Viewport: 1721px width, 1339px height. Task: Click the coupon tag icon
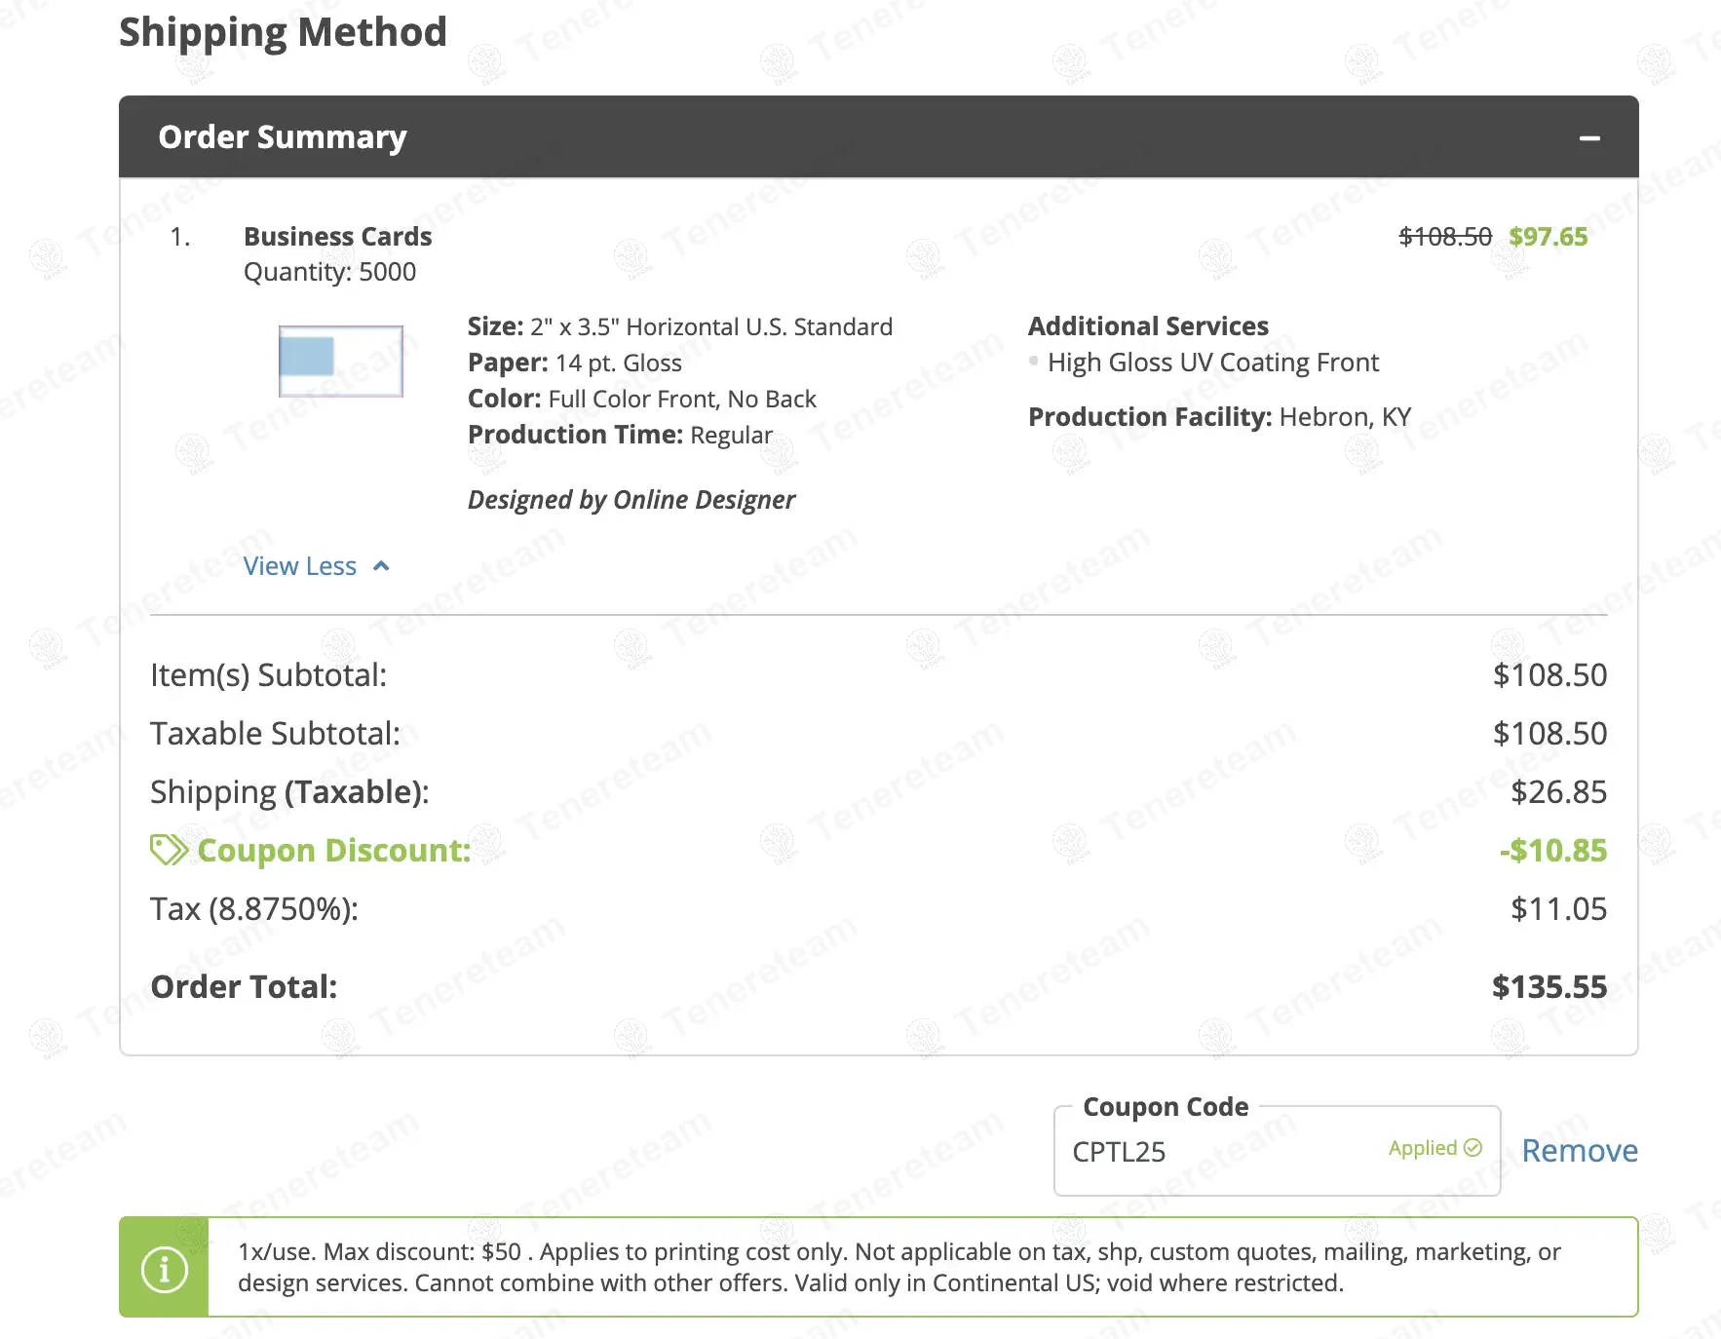coord(168,850)
